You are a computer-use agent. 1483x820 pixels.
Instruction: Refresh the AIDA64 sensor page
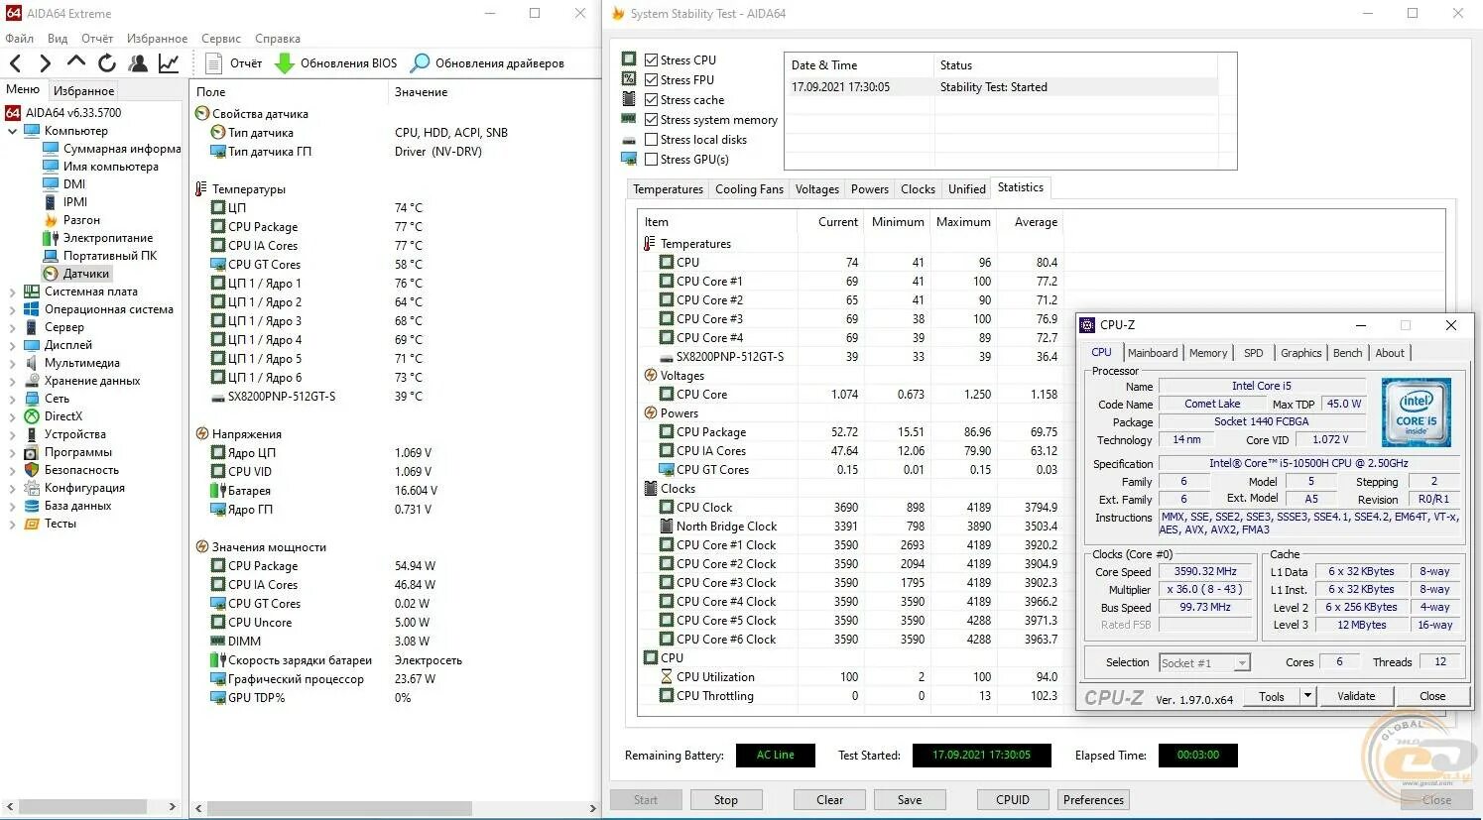tap(106, 63)
